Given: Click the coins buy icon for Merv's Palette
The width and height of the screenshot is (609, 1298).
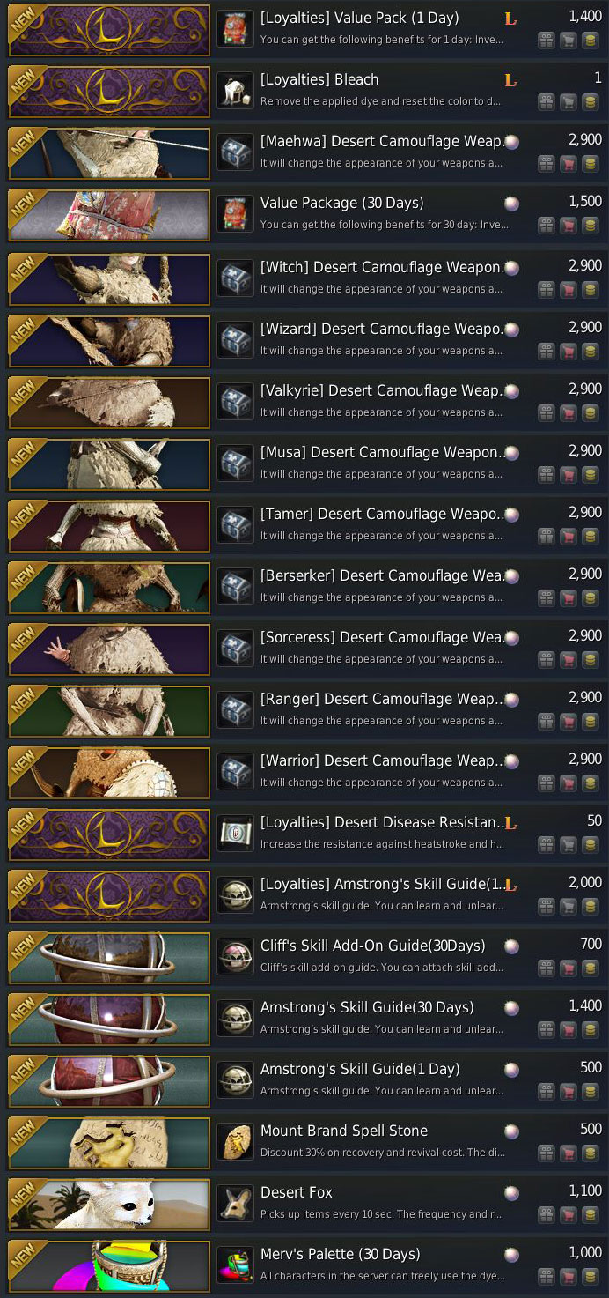Looking at the screenshot, I should click(x=591, y=1276).
